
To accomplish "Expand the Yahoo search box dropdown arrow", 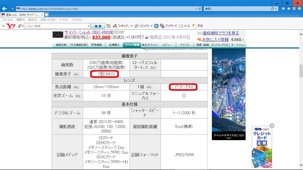I will click(x=88, y=26).
